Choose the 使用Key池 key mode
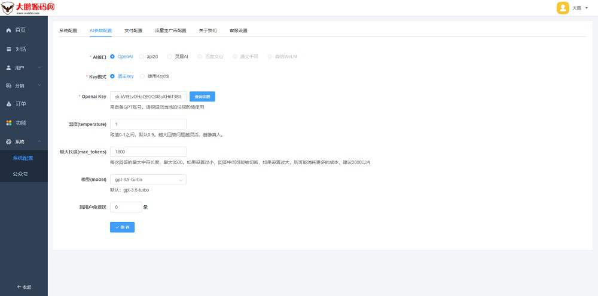The height and width of the screenshot is (296, 598). click(x=142, y=76)
